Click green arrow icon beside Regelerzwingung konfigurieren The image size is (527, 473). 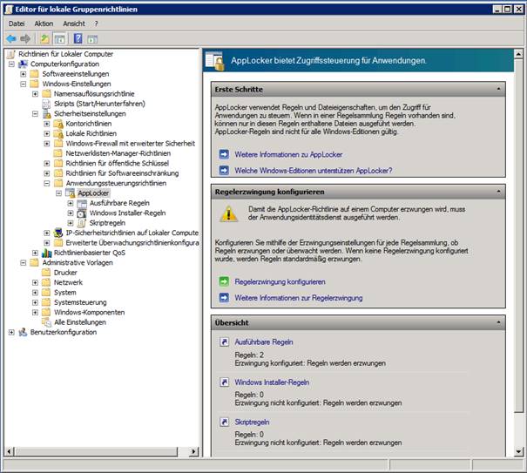tap(224, 281)
